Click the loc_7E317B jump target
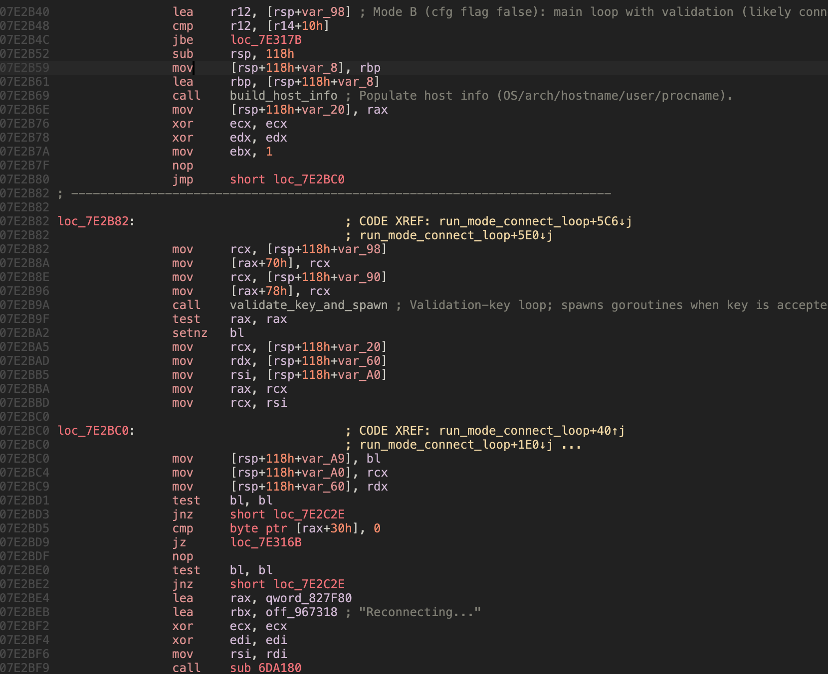This screenshot has width=828, height=674. click(266, 40)
